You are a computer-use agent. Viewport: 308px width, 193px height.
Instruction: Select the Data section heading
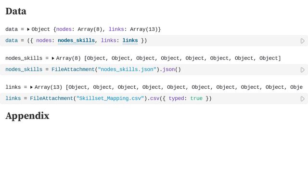[16, 11]
